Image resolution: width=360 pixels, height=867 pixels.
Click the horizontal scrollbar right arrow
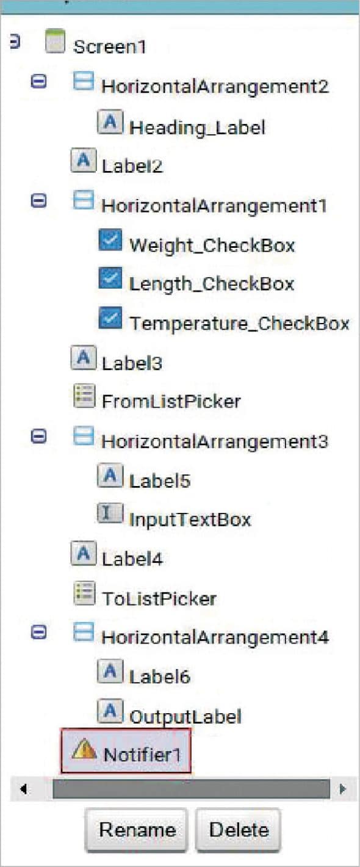click(x=342, y=788)
